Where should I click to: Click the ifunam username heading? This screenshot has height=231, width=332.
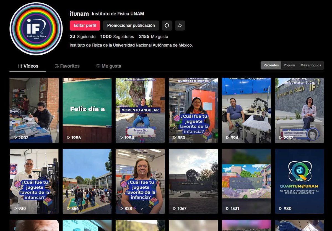79,14
